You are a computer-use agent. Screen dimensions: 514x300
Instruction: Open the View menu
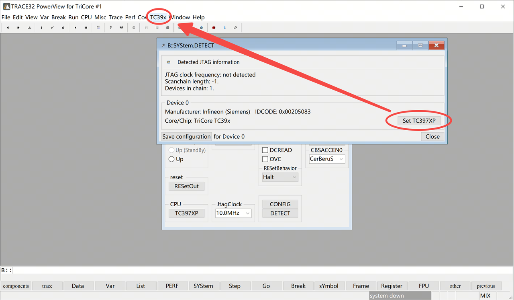[31, 17]
